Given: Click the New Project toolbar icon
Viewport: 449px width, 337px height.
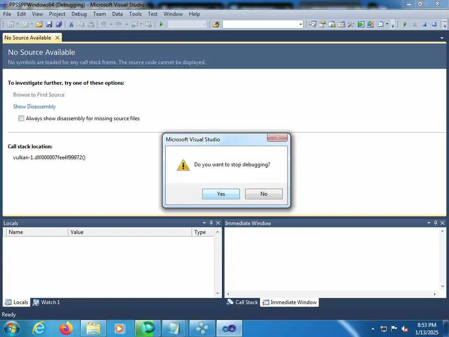Looking at the screenshot, I should (11, 25).
